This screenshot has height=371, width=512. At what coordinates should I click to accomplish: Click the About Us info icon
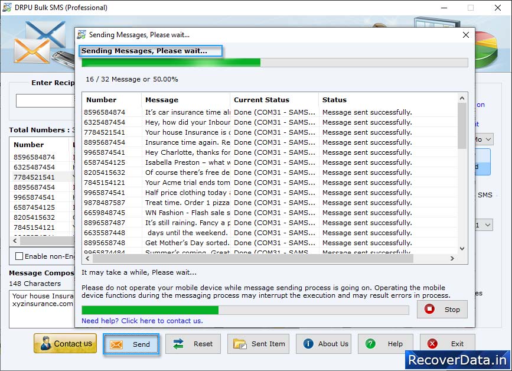tap(308, 344)
